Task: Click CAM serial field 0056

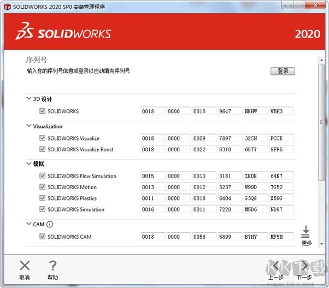Action: tap(204, 237)
